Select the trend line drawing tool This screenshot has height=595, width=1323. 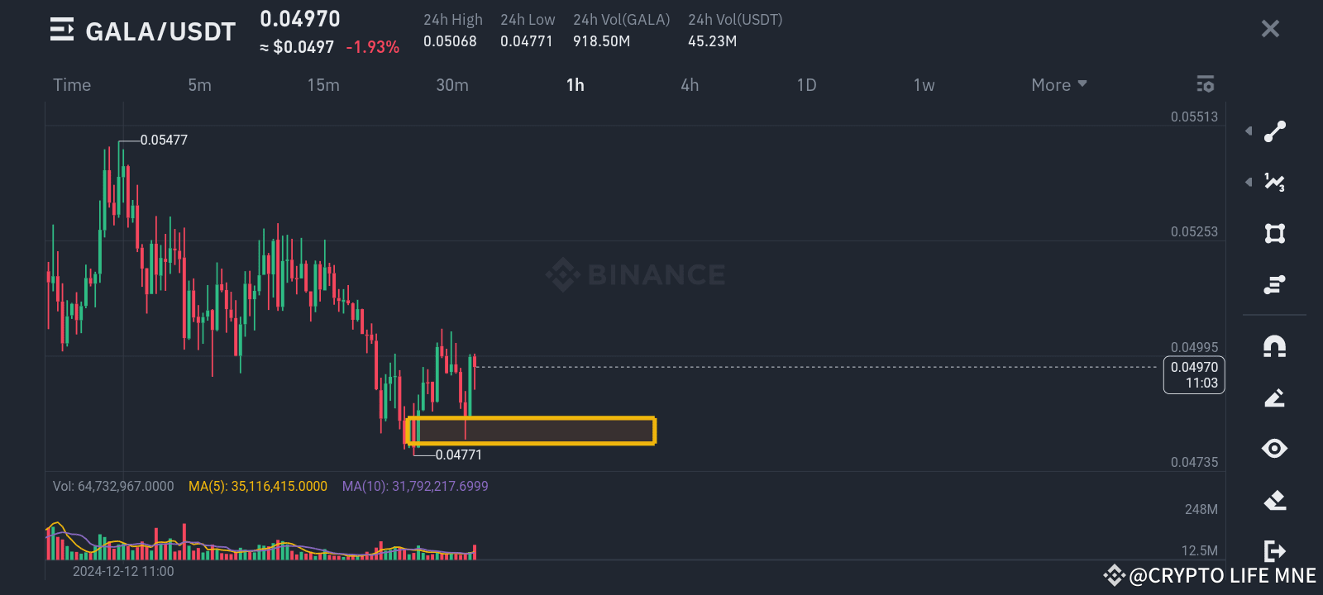(x=1274, y=131)
